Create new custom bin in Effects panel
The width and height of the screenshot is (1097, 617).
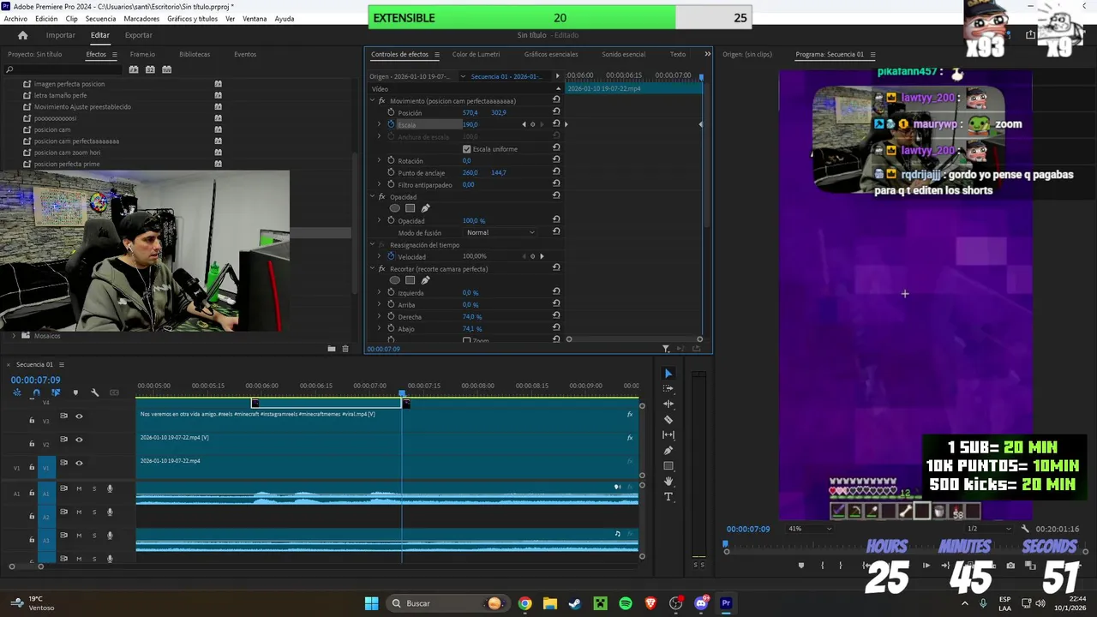(331, 349)
